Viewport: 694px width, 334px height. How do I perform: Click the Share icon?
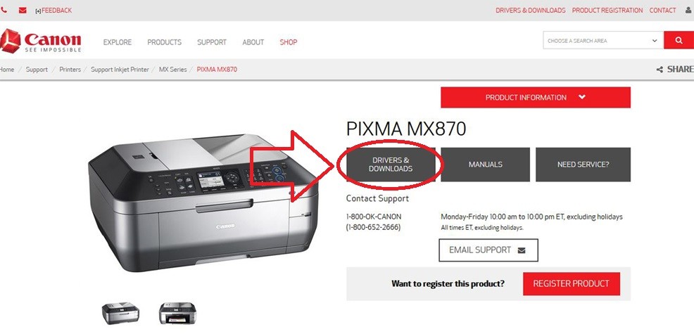pyautogui.click(x=660, y=70)
